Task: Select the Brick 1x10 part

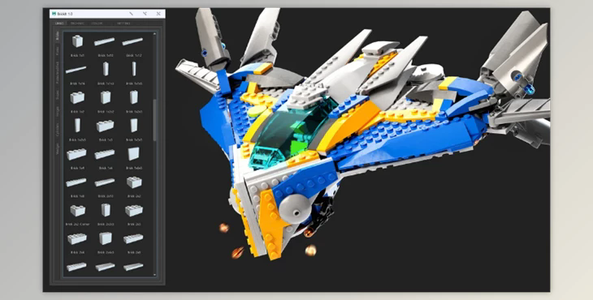Action: [x=104, y=41]
